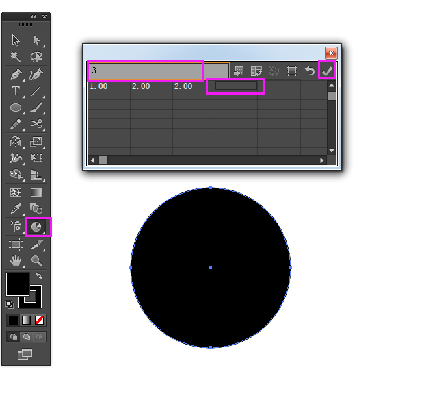This screenshot has width=424, height=400.
Task: Click Import Data icon in graph window
Action: tap(239, 71)
